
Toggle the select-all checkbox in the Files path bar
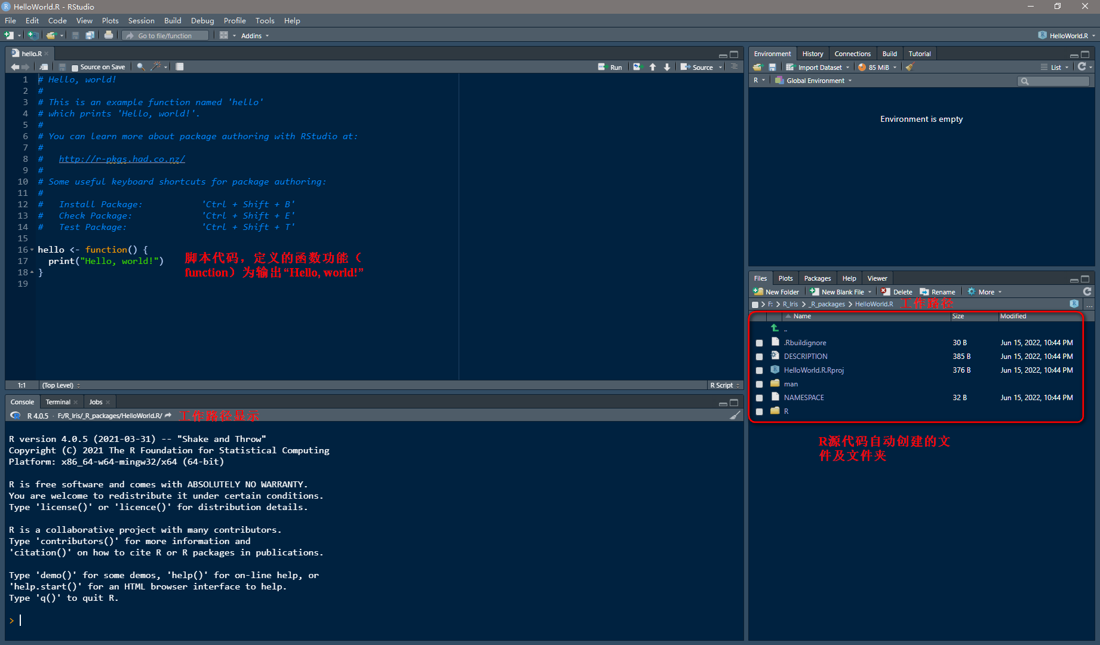coord(755,305)
